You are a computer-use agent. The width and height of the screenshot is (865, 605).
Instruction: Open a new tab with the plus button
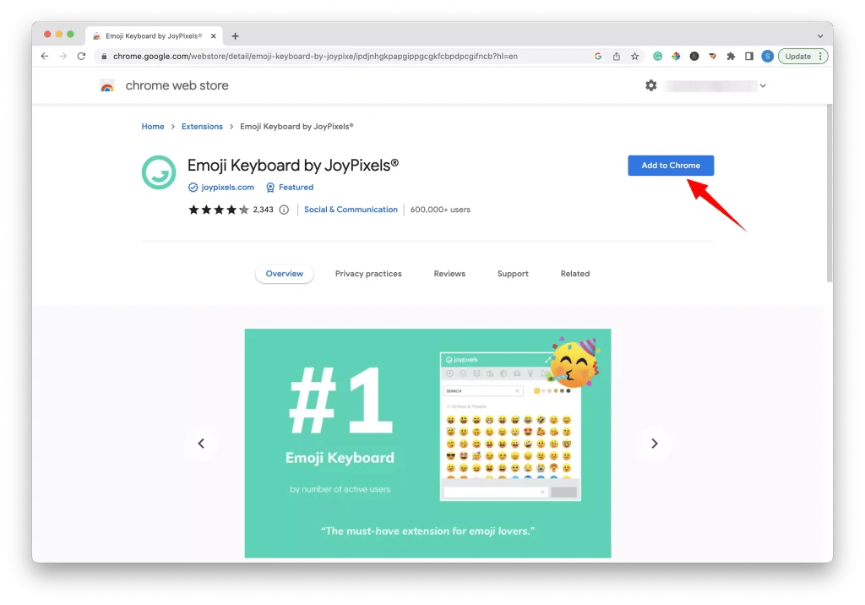pos(235,35)
